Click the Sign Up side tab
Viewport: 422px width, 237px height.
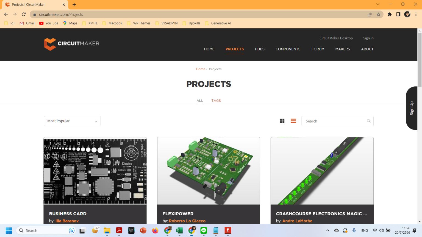(412, 108)
